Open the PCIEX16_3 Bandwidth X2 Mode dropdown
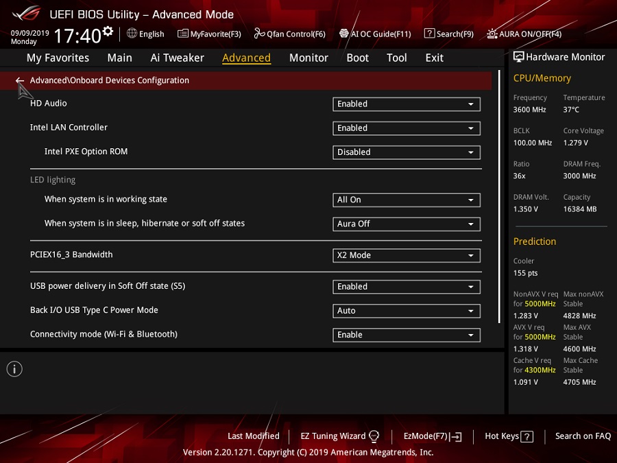 coord(406,256)
